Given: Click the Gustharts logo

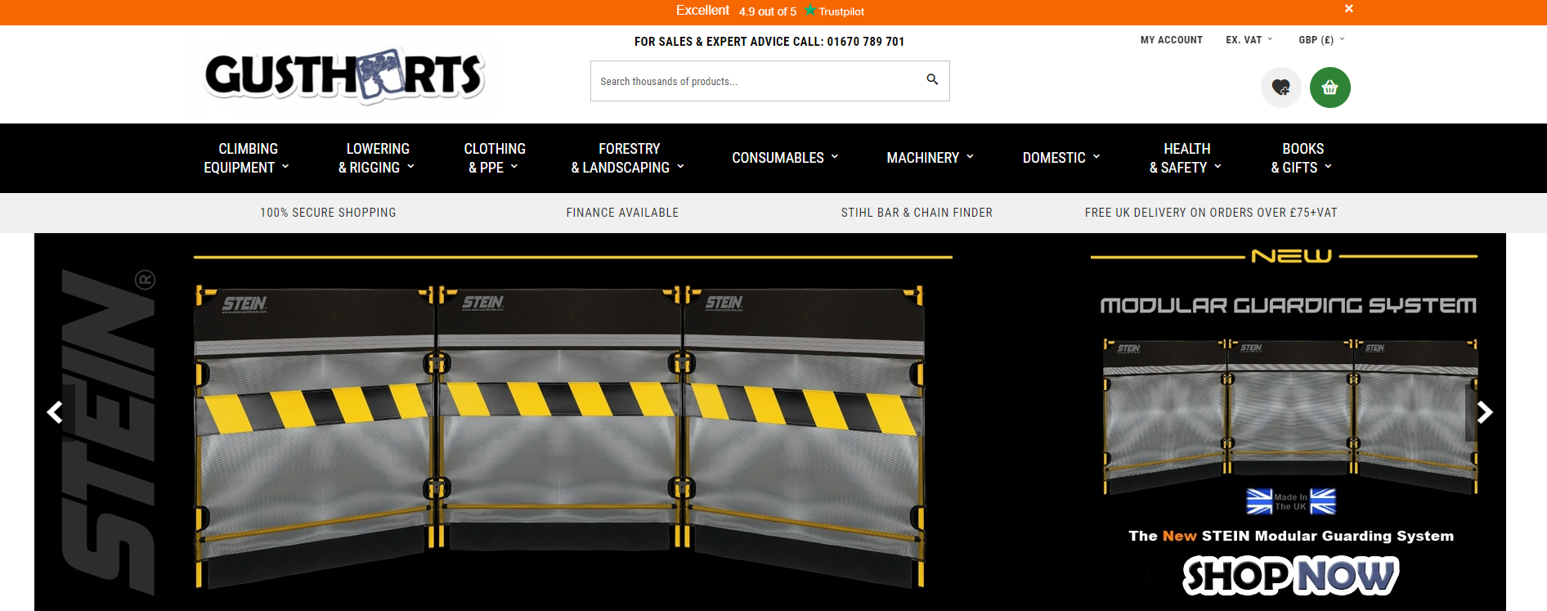Looking at the screenshot, I should pyautogui.click(x=345, y=75).
